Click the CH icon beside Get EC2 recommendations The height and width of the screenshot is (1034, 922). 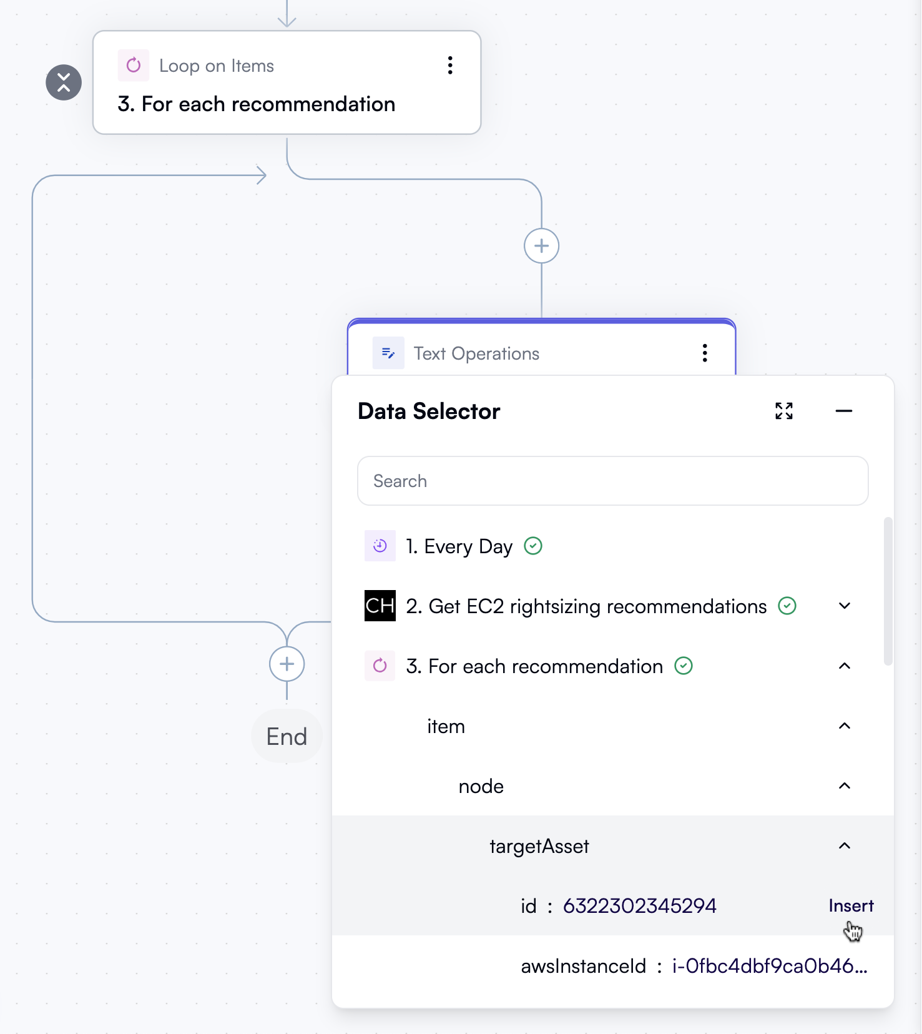(x=380, y=606)
